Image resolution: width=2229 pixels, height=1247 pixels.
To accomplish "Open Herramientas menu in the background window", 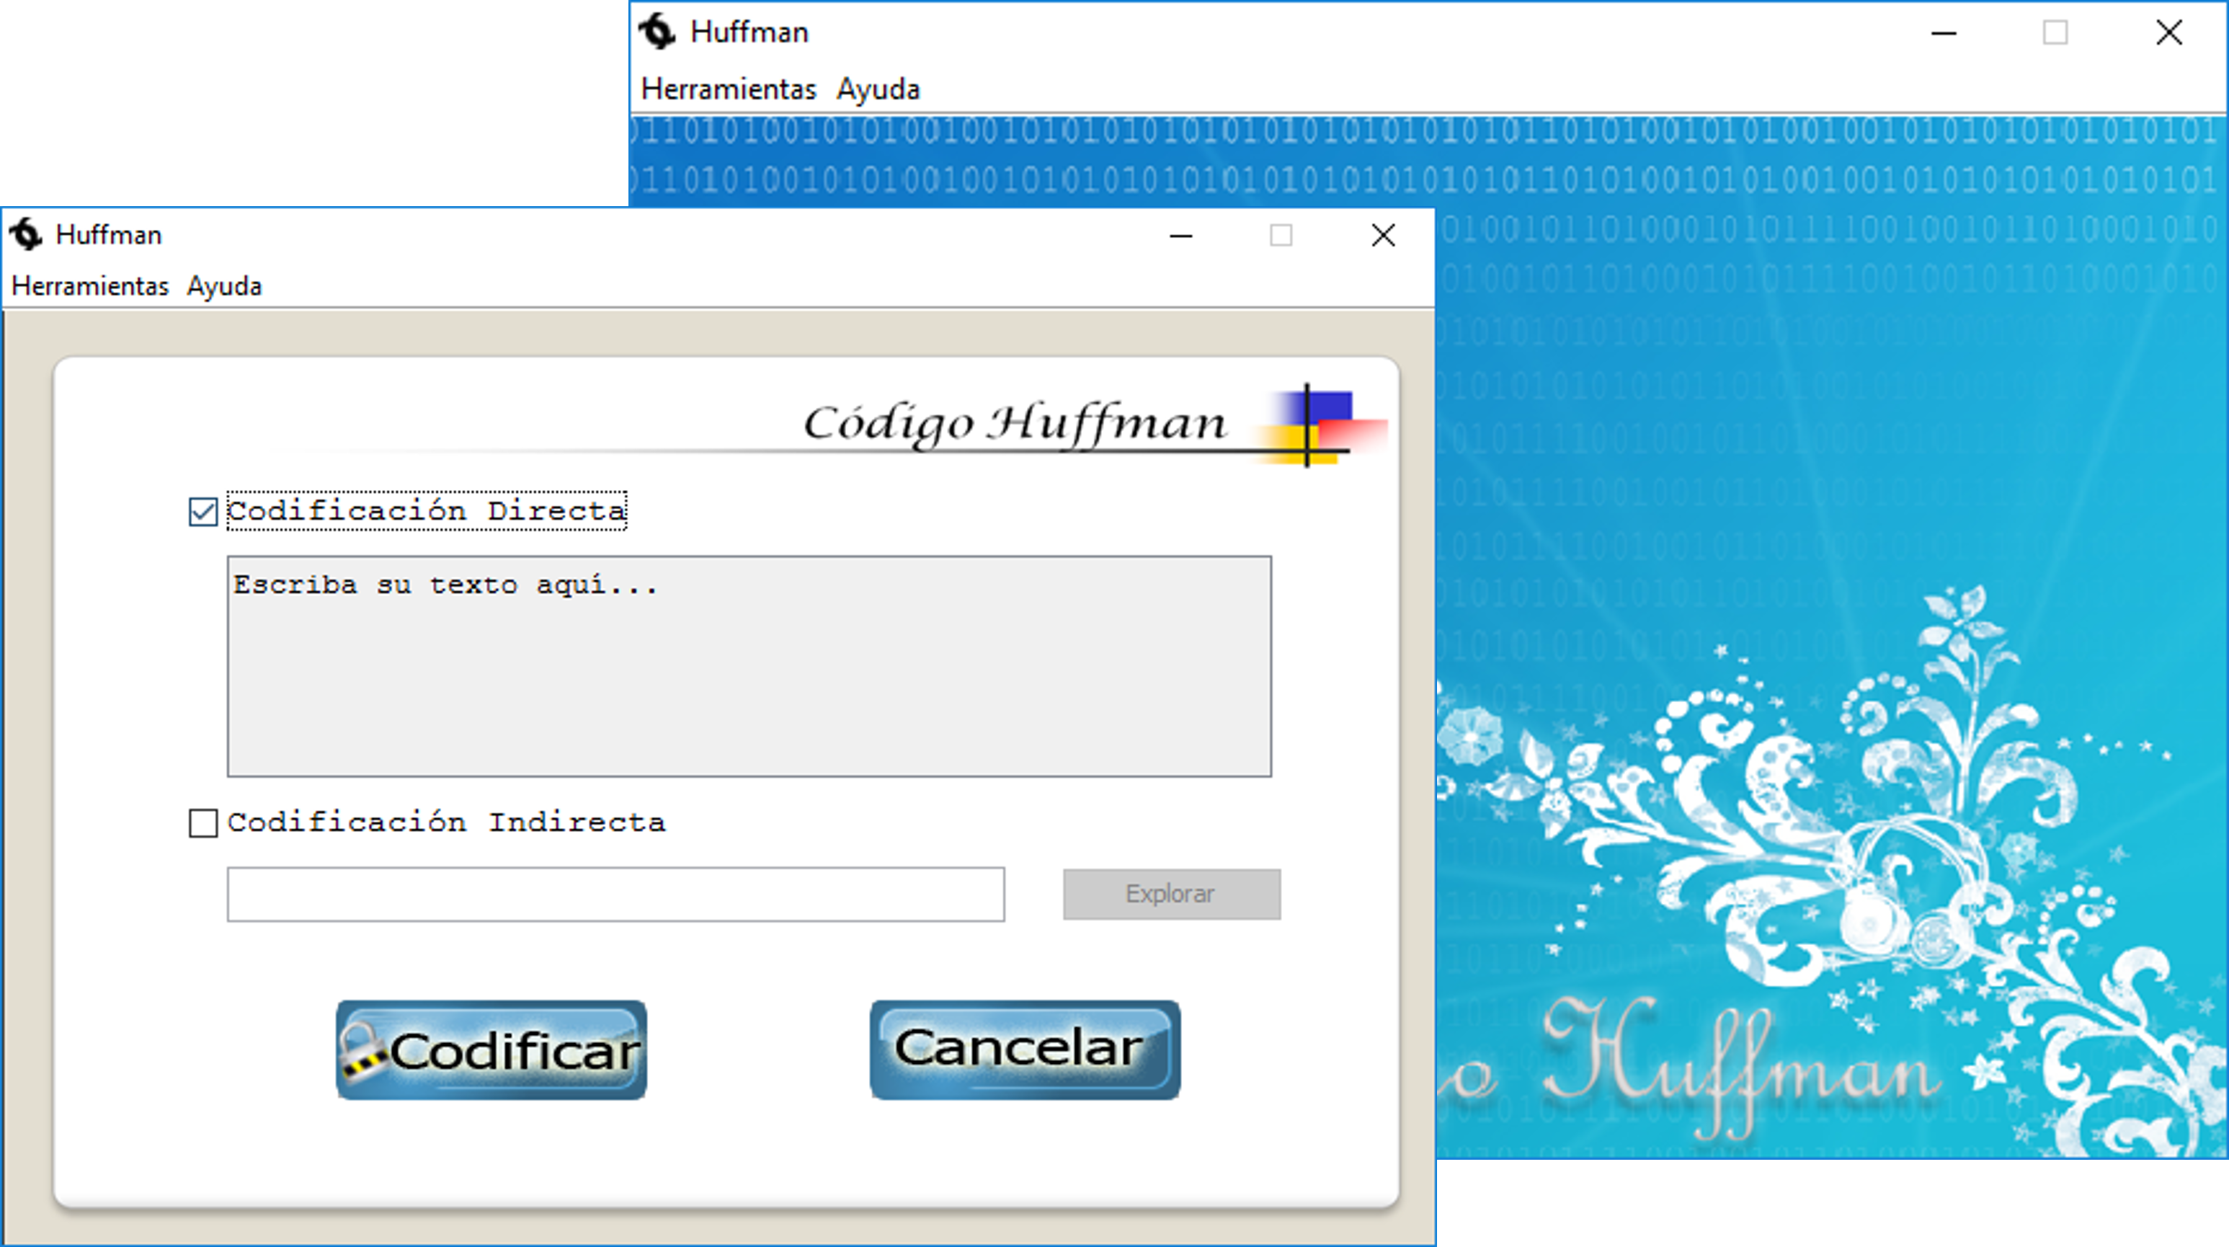I will click(729, 89).
